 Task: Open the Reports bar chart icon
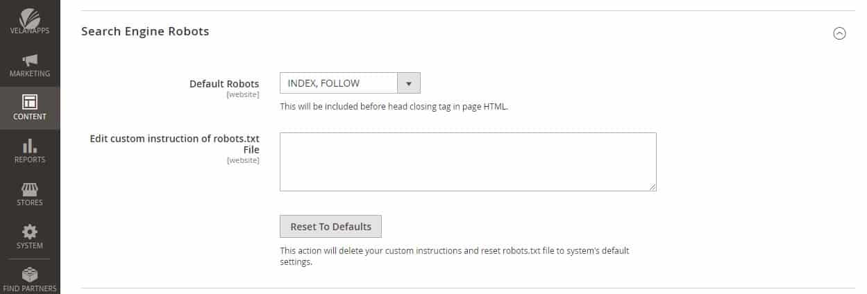[x=30, y=146]
